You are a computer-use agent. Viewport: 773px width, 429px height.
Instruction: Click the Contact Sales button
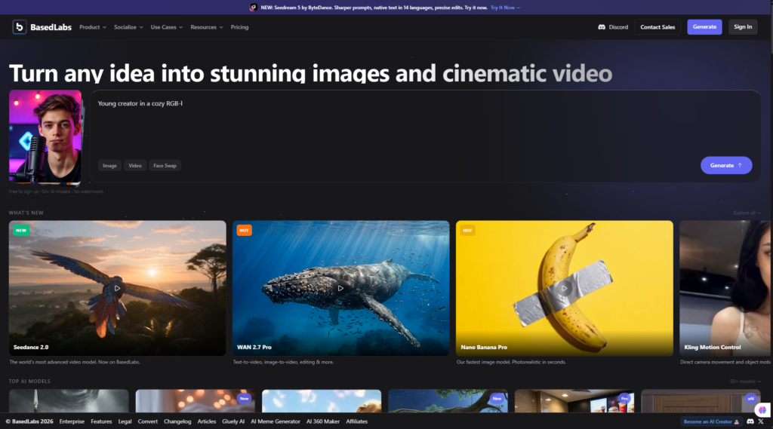pos(658,27)
